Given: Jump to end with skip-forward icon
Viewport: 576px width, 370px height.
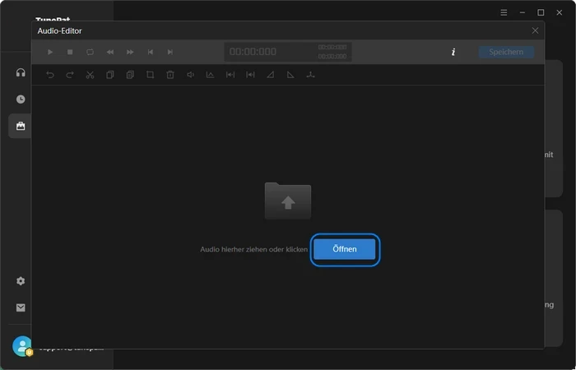Looking at the screenshot, I should [170, 52].
